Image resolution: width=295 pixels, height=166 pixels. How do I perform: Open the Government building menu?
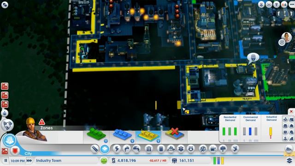(149, 149)
